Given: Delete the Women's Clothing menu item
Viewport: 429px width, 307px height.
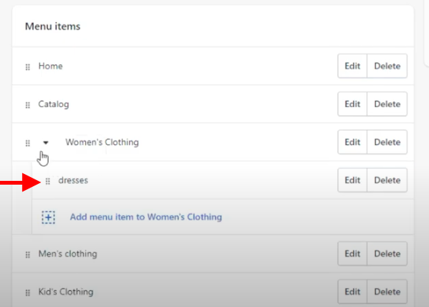Looking at the screenshot, I should pyautogui.click(x=387, y=142).
